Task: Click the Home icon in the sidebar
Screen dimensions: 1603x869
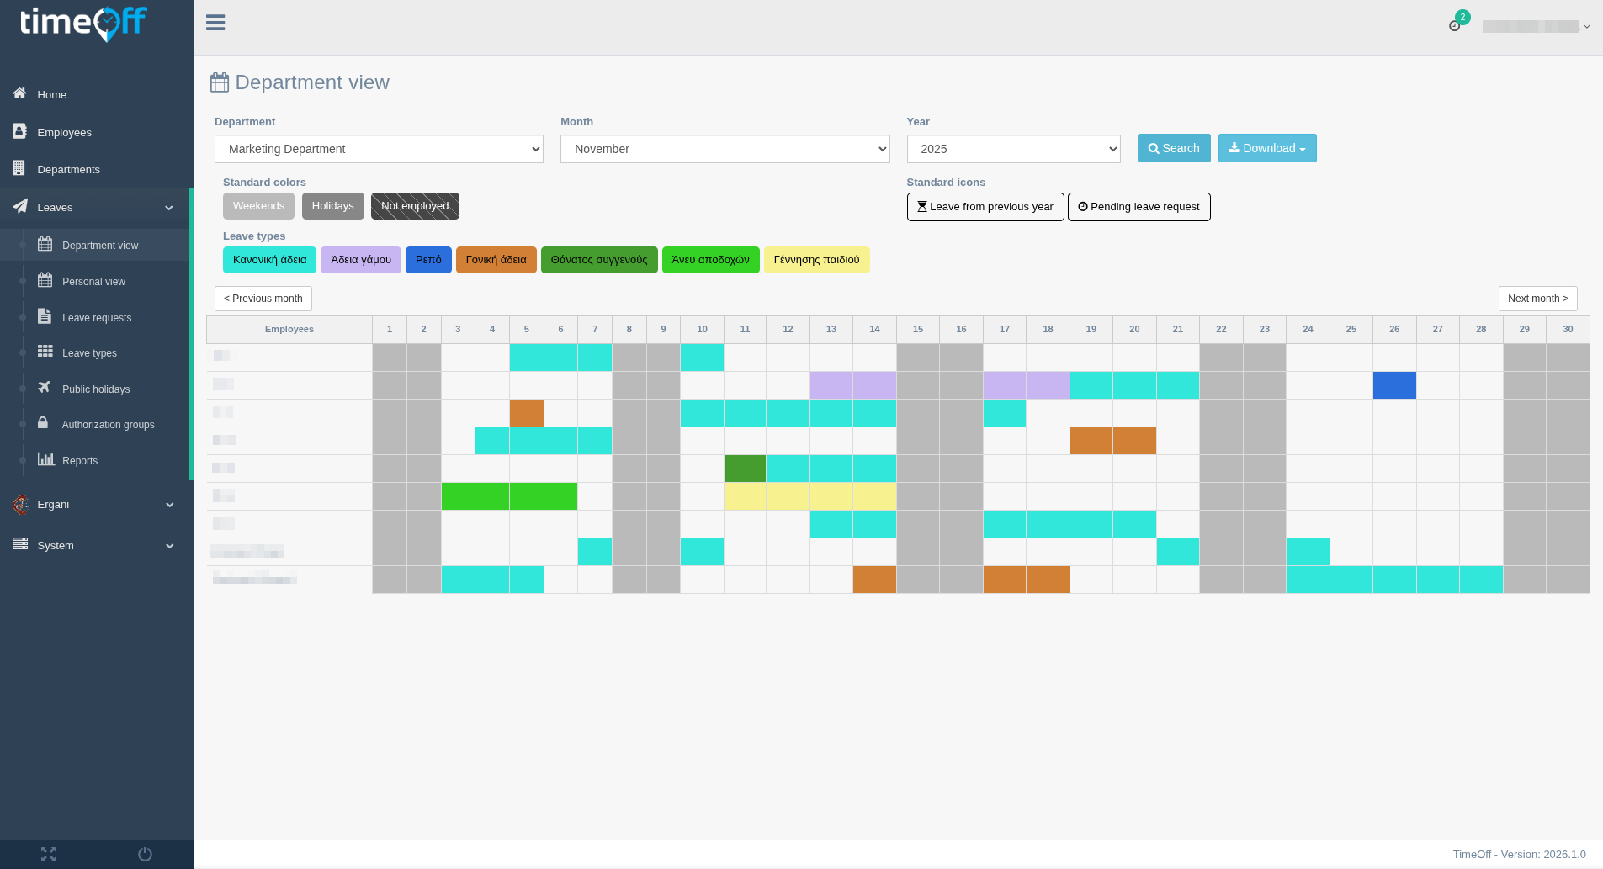Action: (x=19, y=93)
